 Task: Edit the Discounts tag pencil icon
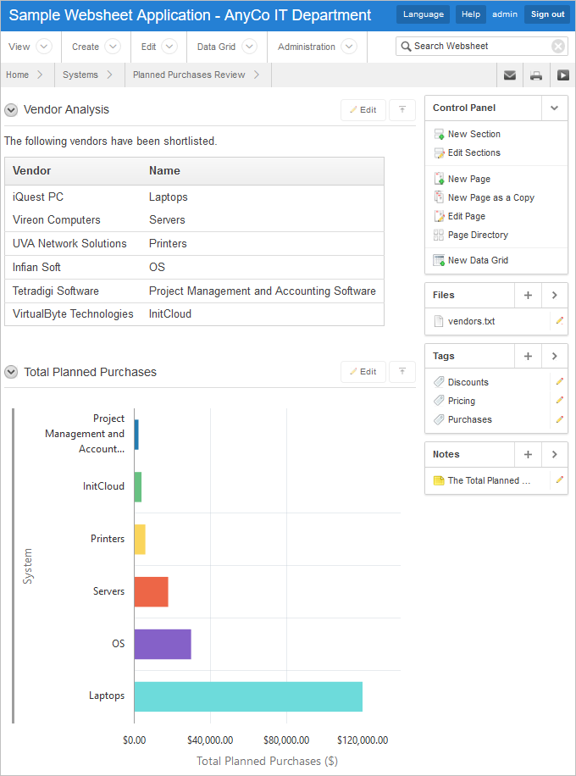click(559, 382)
